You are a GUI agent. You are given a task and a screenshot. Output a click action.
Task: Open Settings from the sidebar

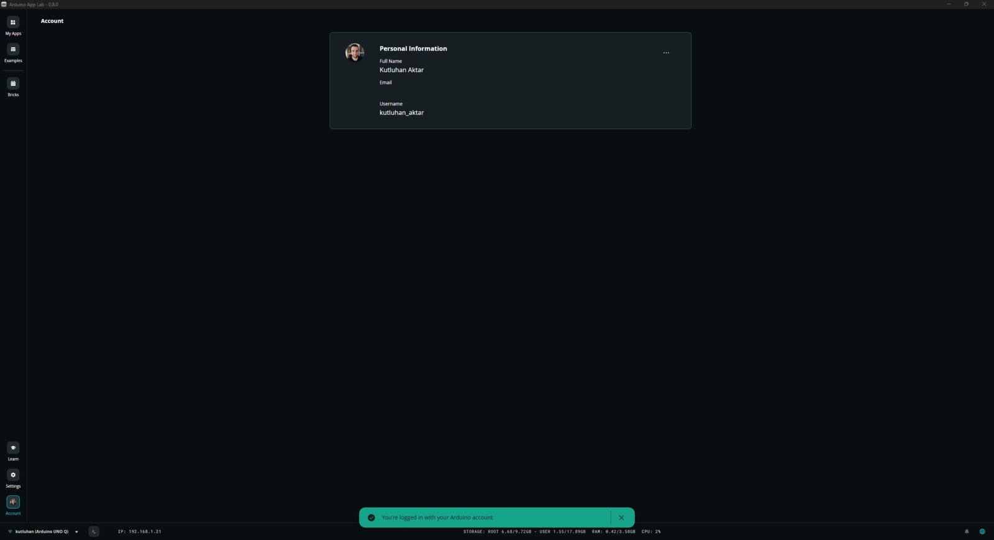[13, 479]
